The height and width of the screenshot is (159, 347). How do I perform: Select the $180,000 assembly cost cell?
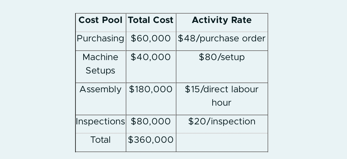click(x=151, y=99)
